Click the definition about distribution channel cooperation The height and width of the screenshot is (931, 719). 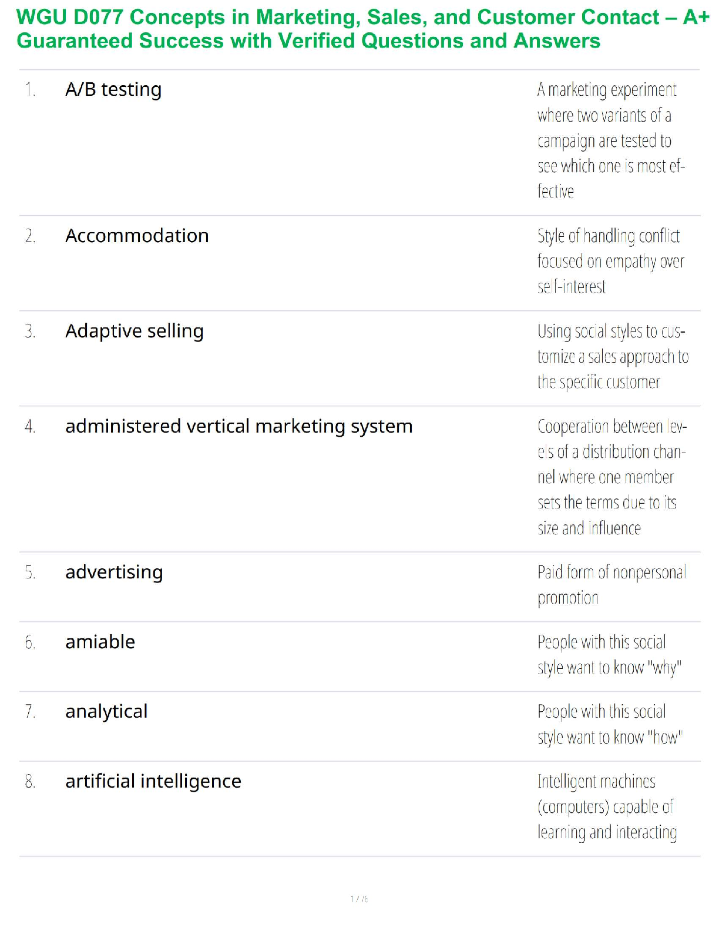(x=611, y=477)
